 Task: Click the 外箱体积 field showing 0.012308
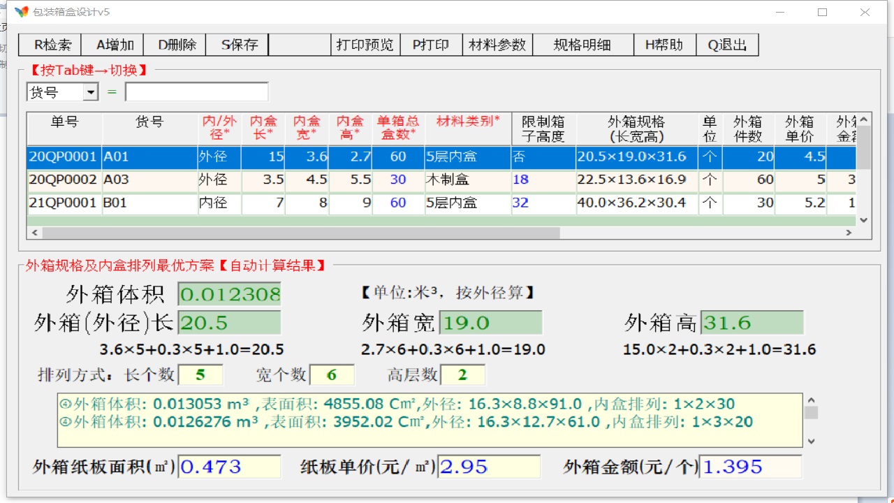(229, 294)
